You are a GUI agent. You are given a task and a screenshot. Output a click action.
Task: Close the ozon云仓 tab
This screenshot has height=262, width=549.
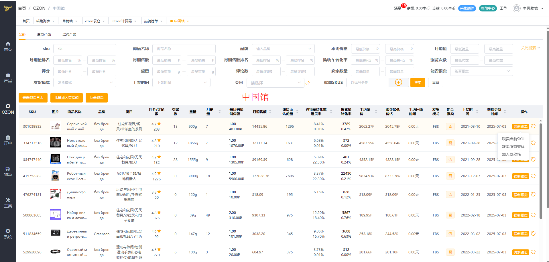point(104,21)
